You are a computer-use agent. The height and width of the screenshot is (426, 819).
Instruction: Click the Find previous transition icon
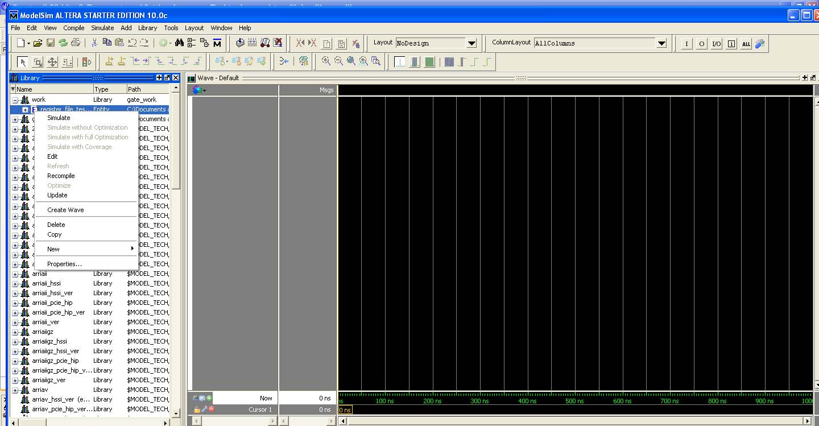click(x=135, y=61)
